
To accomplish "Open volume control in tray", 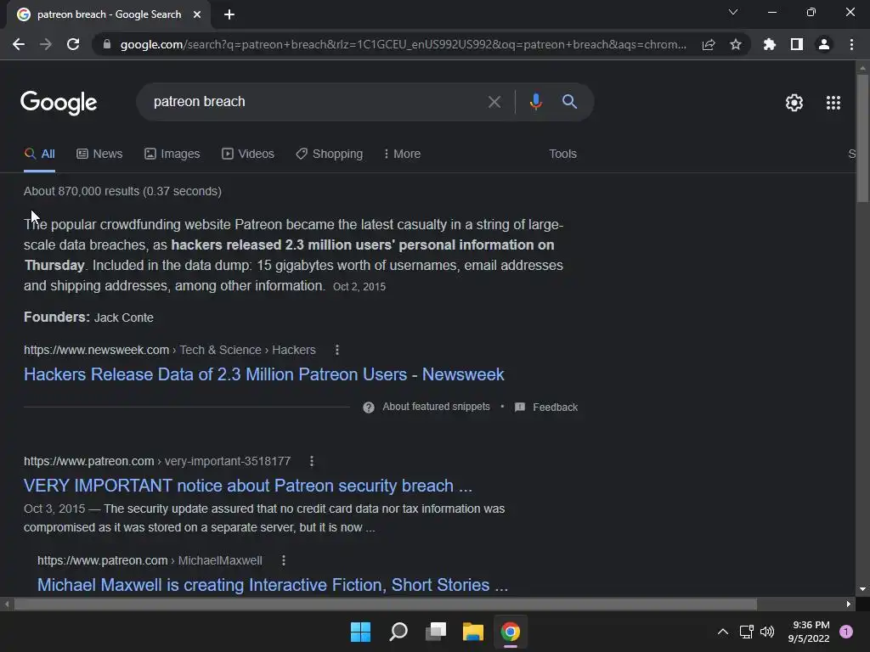I will click(767, 632).
